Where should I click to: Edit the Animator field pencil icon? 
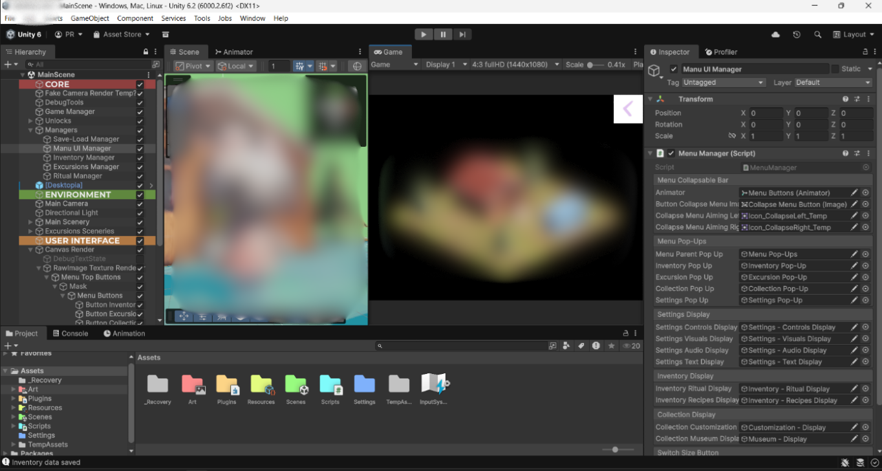tap(854, 193)
